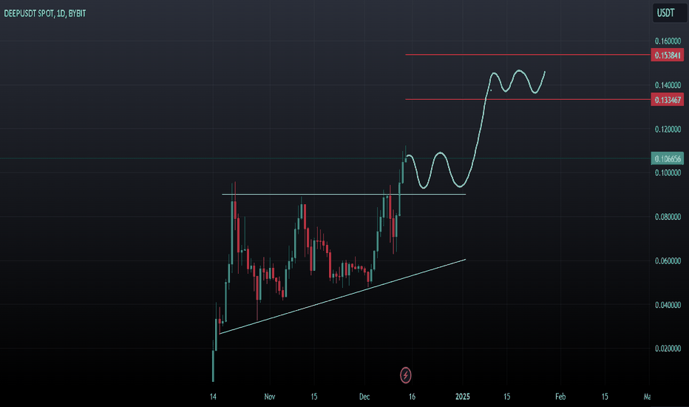Click the 0.100000 price axis value
The image size is (689, 407).
coord(668,173)
